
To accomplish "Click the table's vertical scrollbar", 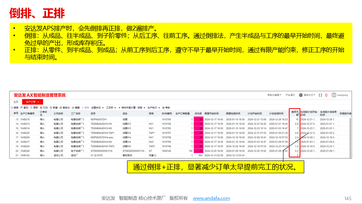I will tap(350, 137).
